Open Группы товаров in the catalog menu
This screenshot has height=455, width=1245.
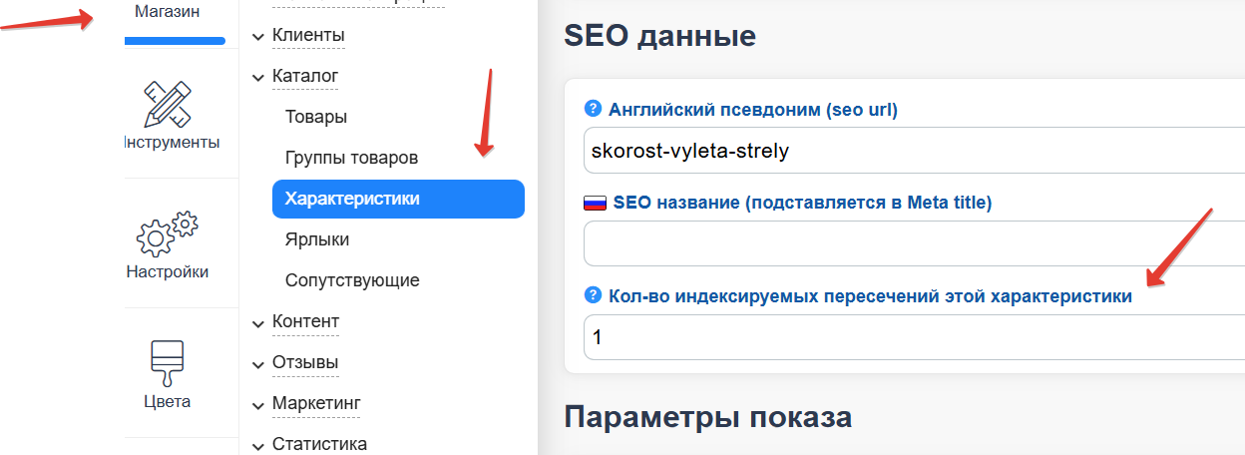[x=351, y=158]
